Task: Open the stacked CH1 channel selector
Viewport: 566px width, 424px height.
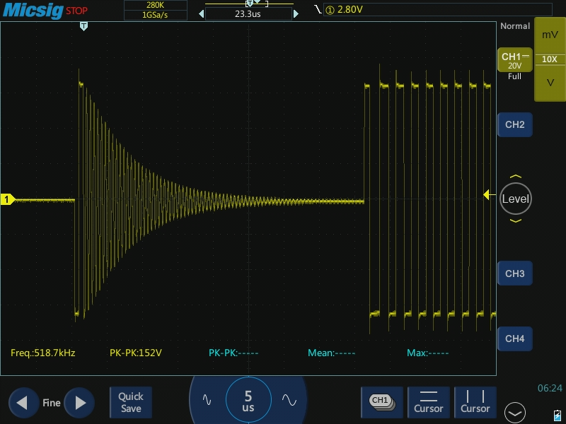Action: point(382,402)
